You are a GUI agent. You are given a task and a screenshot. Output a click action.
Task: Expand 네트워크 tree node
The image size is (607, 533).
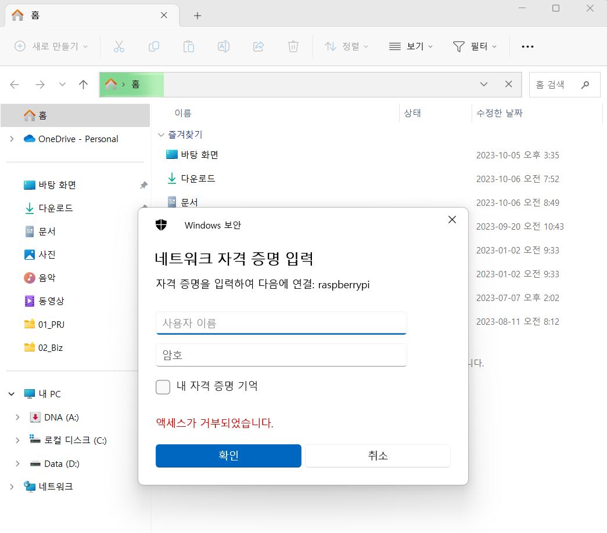click(12, 487)
